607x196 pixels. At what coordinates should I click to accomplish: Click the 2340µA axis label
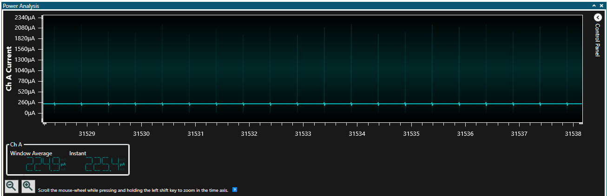(x=25, y=18)
